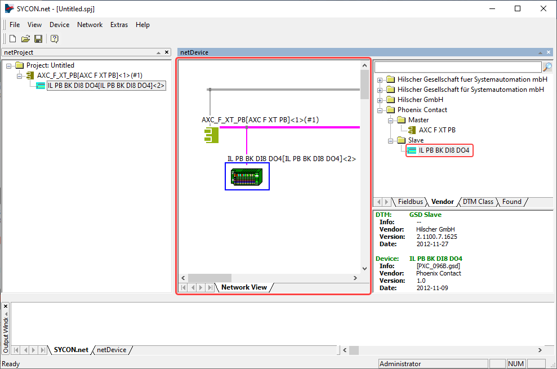This screenshot has width=557, height=369.
Task: Collapse the Master folder node
Action: point(390,121)
